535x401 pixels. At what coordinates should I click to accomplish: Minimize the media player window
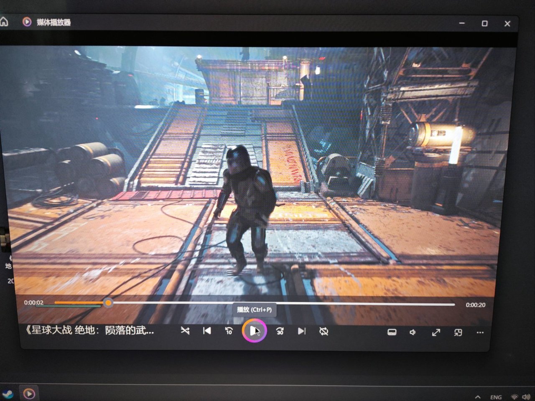[x=462, y=23]
